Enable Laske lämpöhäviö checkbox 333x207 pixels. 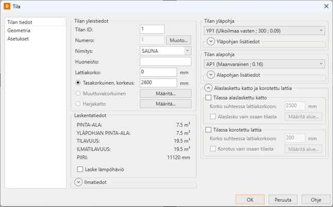pos(80,169)
